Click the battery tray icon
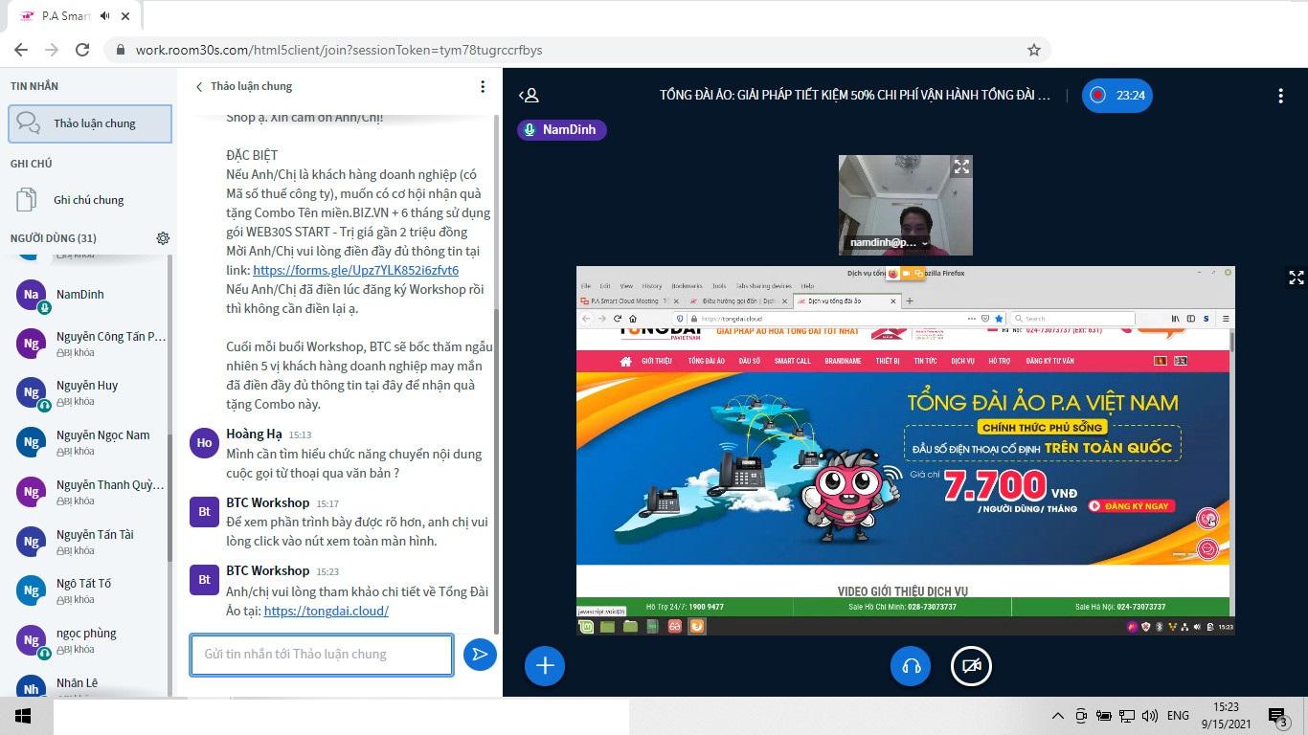Screen dimensions: 1308x735 (x=1104, y=716)
